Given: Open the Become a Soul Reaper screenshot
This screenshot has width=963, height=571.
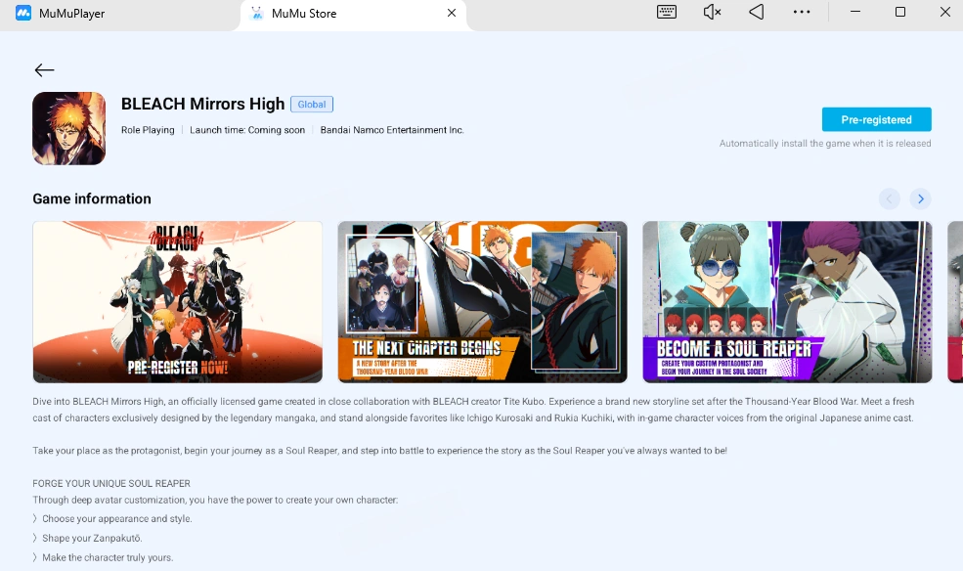Looking at the screenshot, I should pyautogui.click(x=787, y=302).
